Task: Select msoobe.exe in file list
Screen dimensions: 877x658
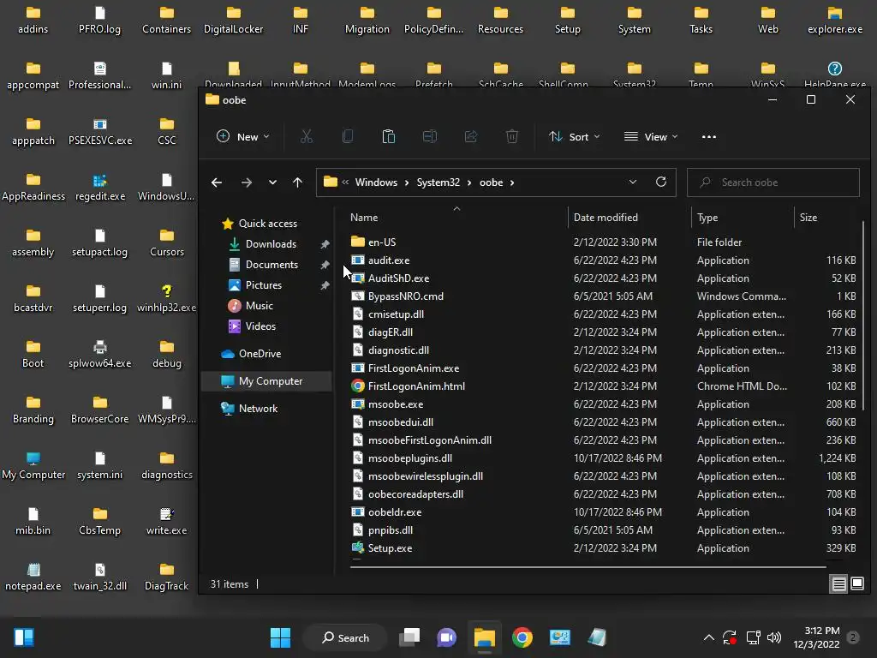Action: click(x=603, y=404)
